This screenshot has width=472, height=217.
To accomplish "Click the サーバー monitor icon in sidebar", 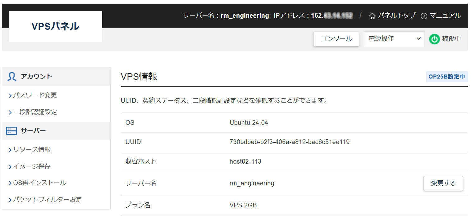I will [x=11, y=131].
